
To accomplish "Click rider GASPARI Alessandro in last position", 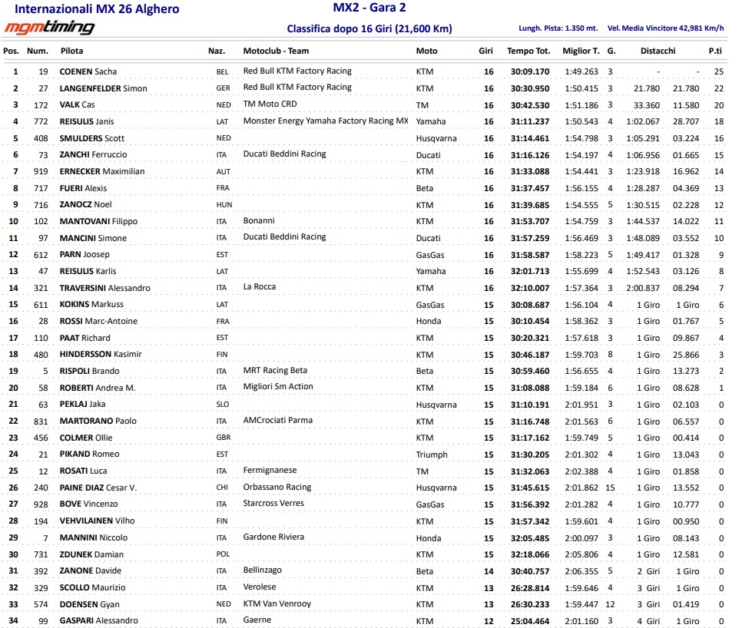I will click(x=98, y=620).
